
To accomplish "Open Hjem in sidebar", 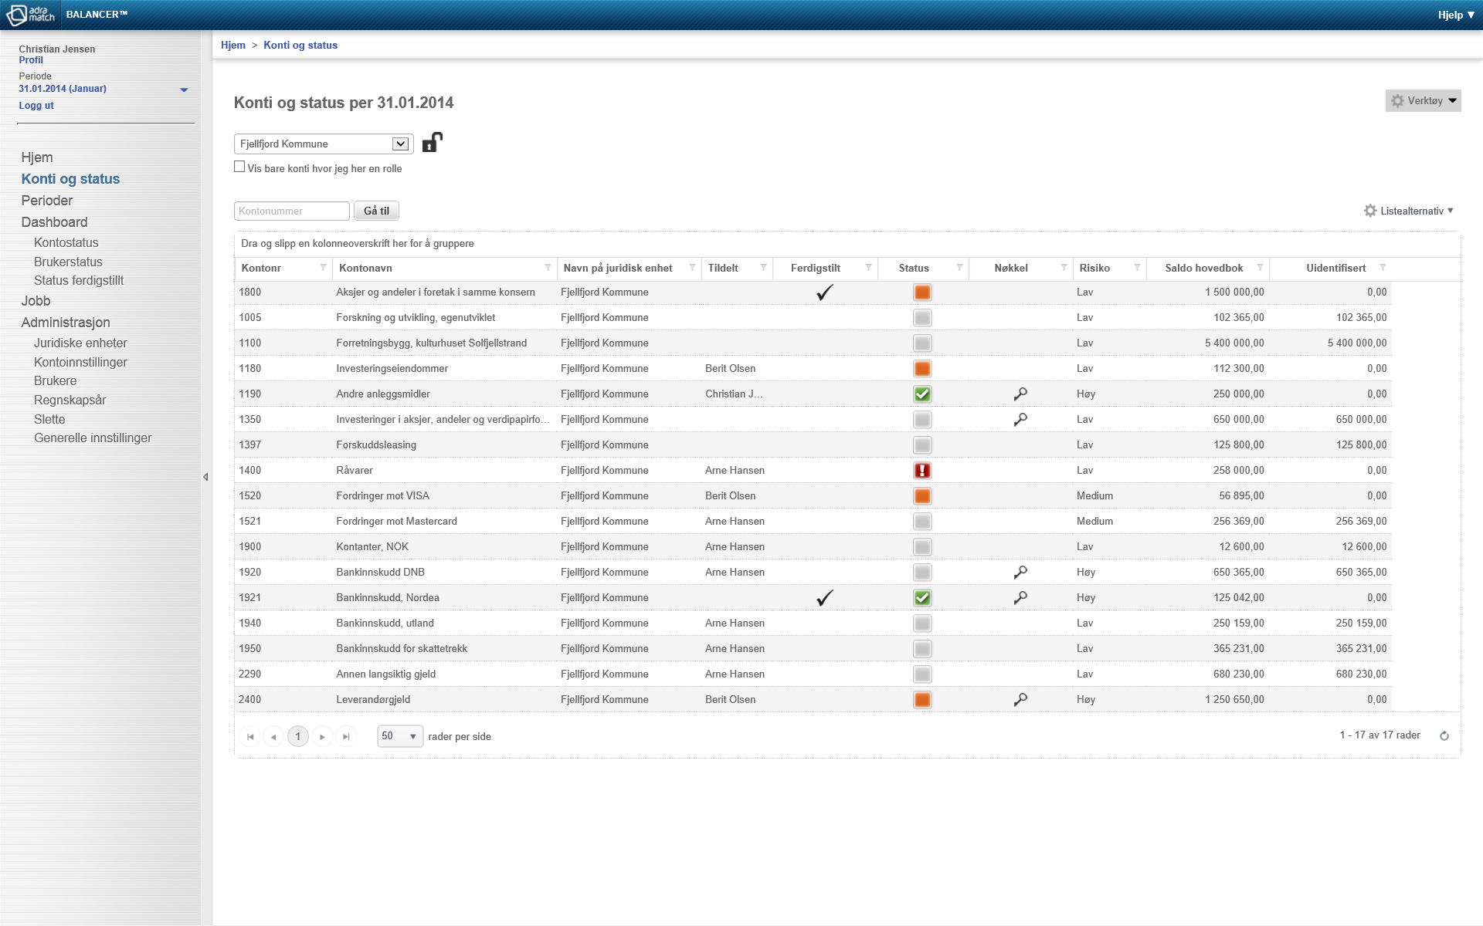I will click(37, 157).
